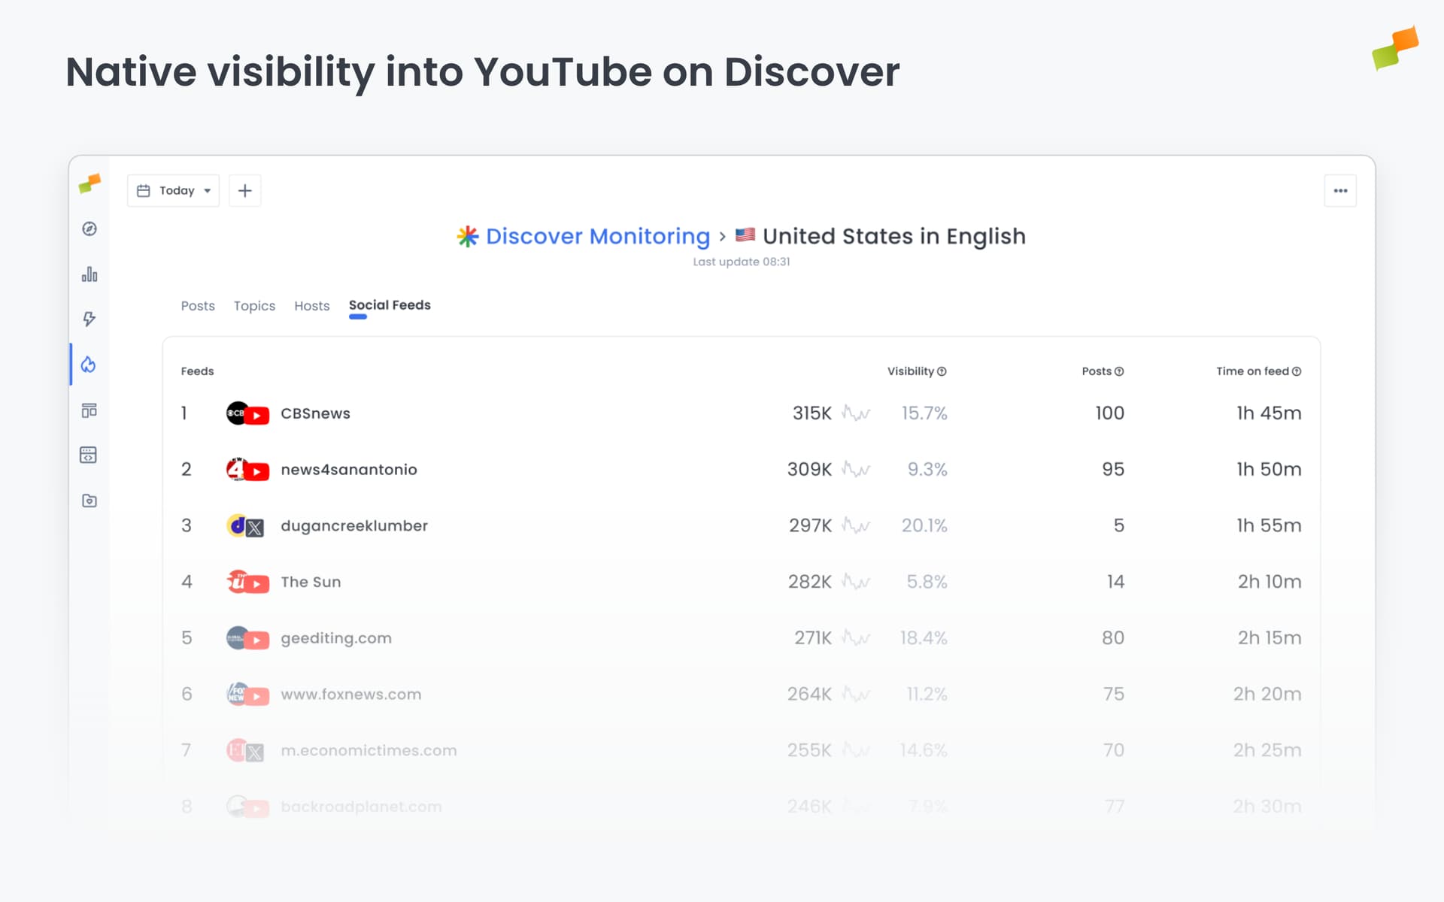Viewport: 1444px width, 902px height.
Task: Open the layout dashboard sidebar icon
Action: point(89,410)
